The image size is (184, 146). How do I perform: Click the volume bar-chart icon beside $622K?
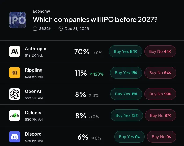pos(35,29)
